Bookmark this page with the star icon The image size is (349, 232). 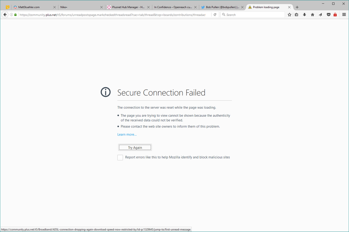coord(289,15)
